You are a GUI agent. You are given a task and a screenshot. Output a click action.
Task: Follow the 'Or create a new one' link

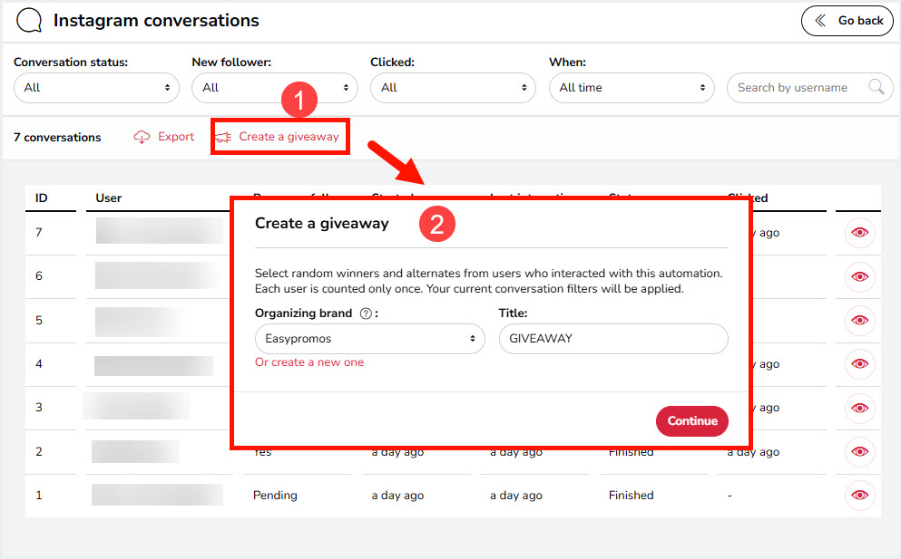coord(309,362)
